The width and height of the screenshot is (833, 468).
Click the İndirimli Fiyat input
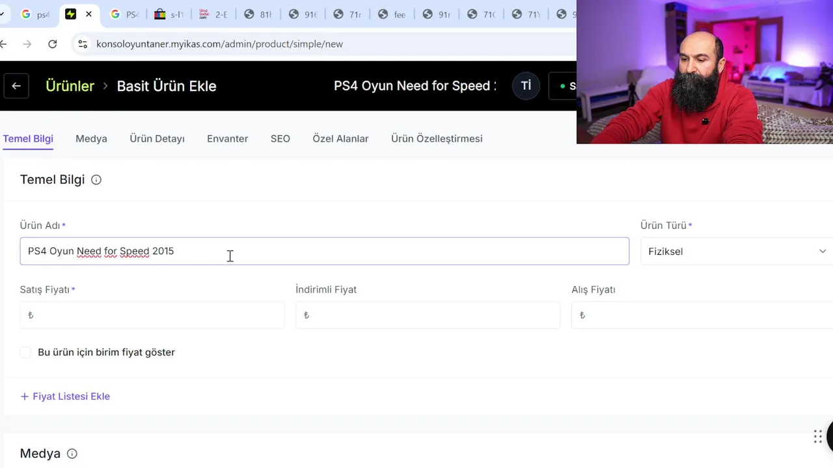[x=428, y=315]
